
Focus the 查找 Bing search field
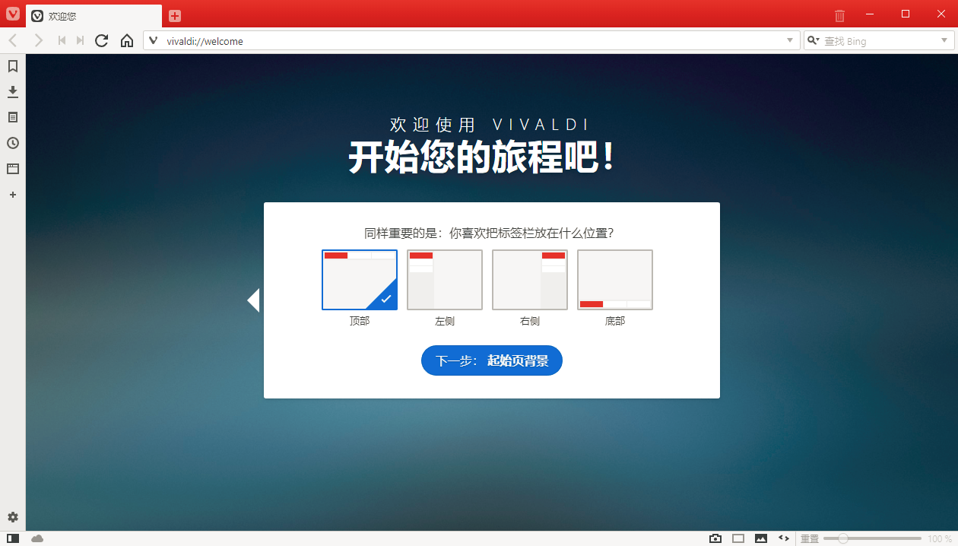pyautogui.click(x=880, y=41)
